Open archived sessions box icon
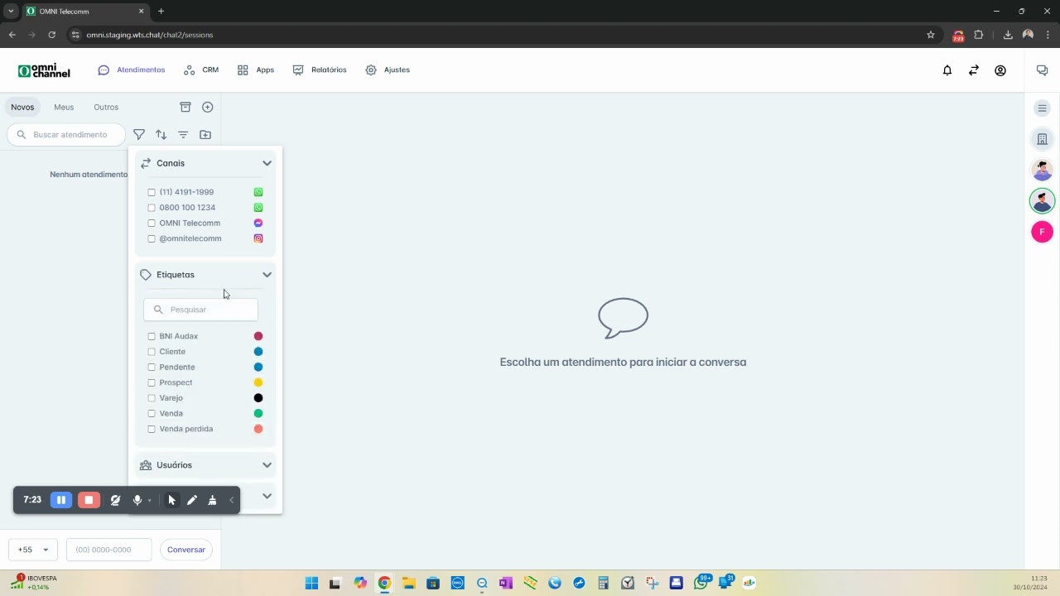1060x596 pixels. coord(185,107)
